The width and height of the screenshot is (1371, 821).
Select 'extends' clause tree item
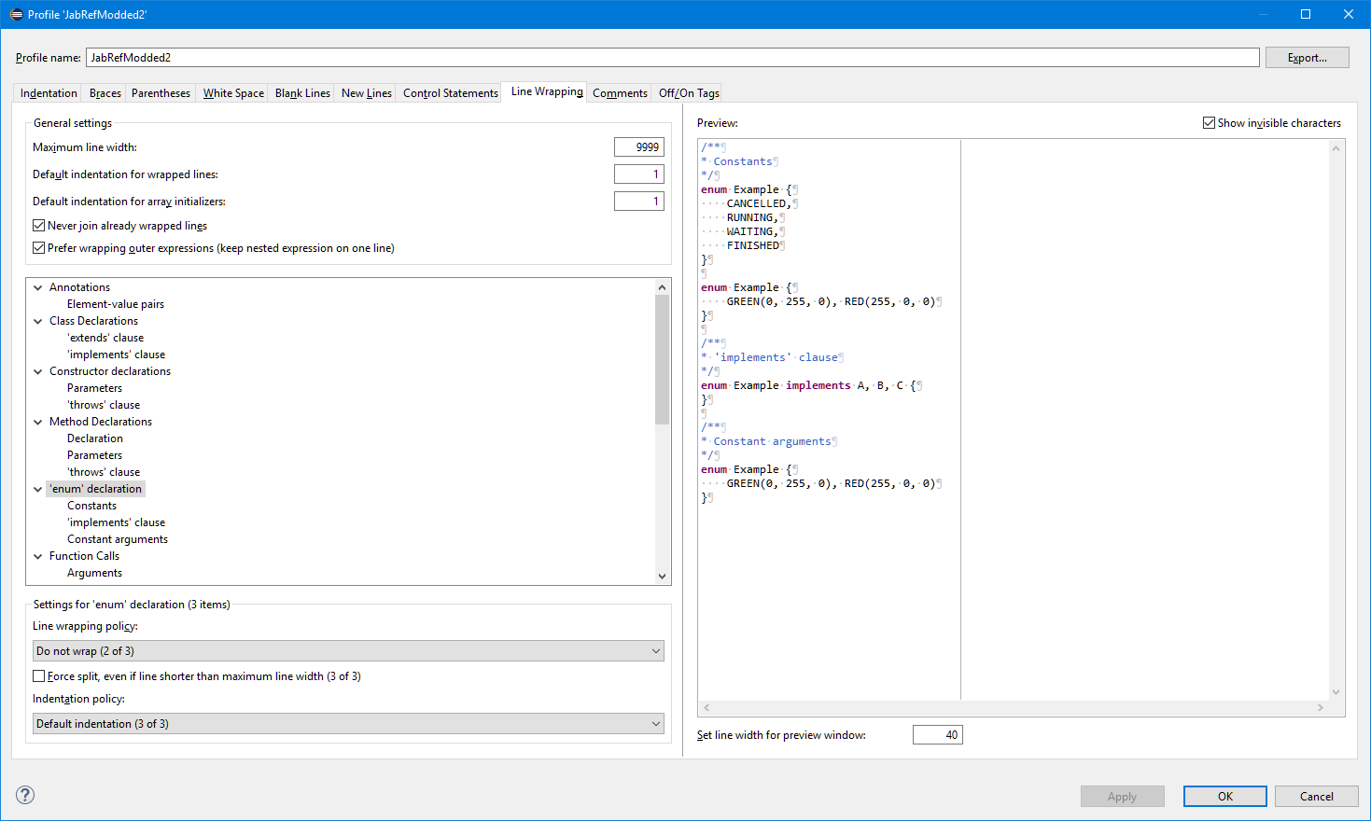point(105,338)
